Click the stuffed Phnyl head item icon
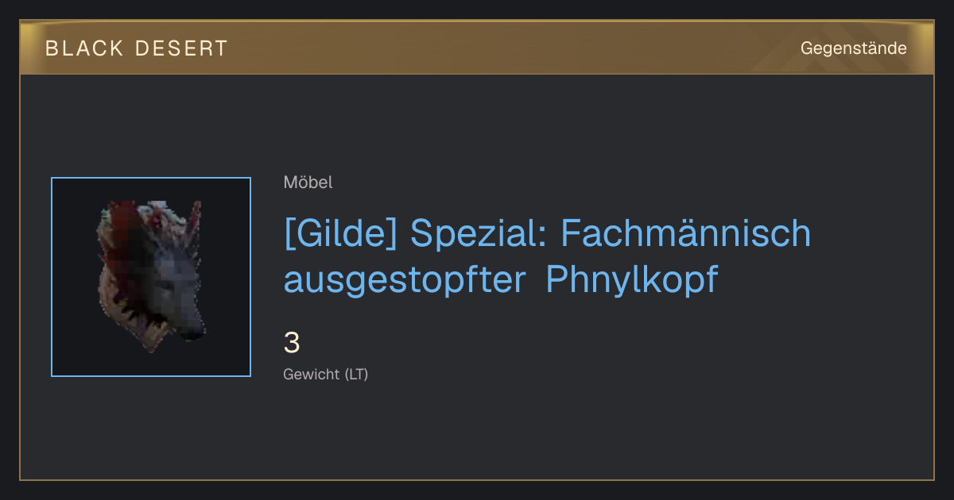 click(151, 277)
